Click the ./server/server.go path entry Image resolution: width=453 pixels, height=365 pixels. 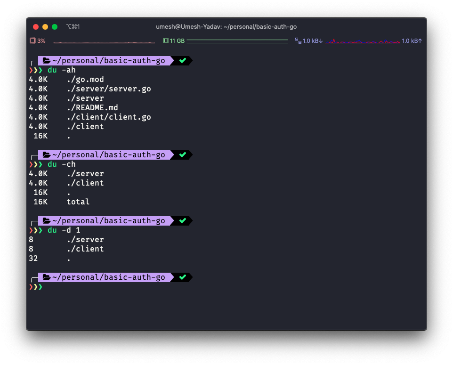point(108,89)
